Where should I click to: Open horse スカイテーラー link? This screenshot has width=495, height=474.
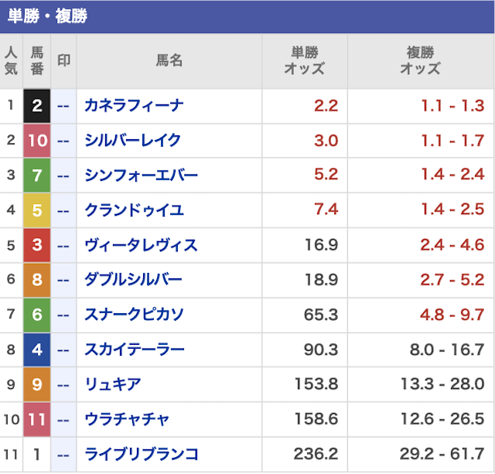pos(135,350)
